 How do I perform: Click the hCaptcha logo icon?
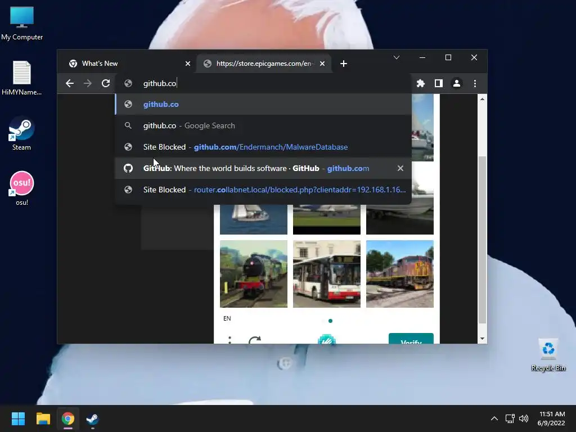(x=327, y=339)
